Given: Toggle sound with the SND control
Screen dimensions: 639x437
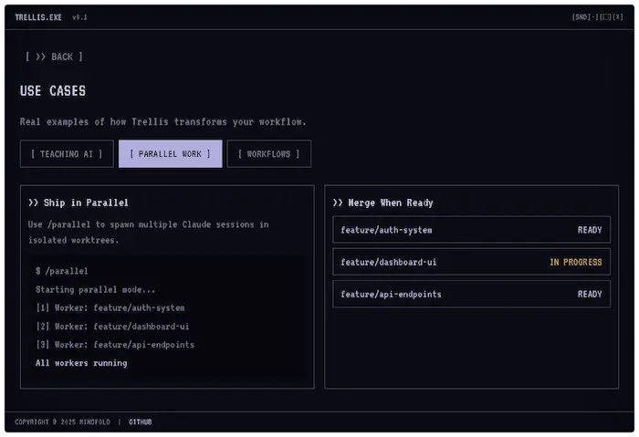Looking at the screenshot, I should [x=581, y=16].
